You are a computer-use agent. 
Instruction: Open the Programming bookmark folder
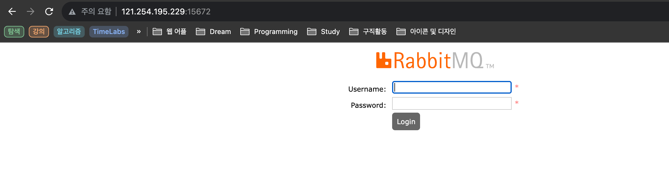(269, 32)
